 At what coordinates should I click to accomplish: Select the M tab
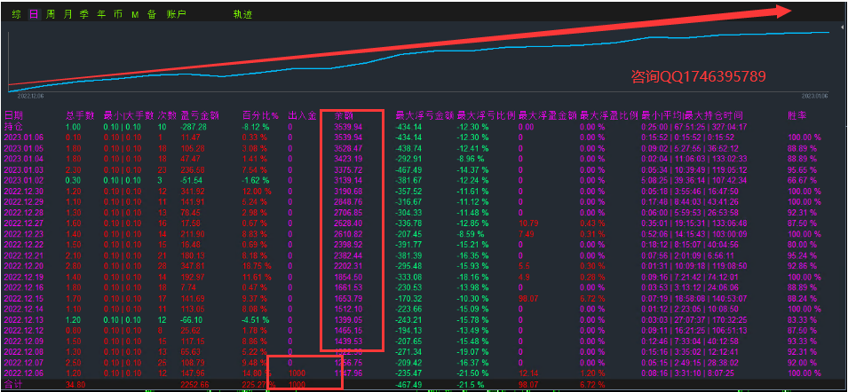(x=135, y=14)
